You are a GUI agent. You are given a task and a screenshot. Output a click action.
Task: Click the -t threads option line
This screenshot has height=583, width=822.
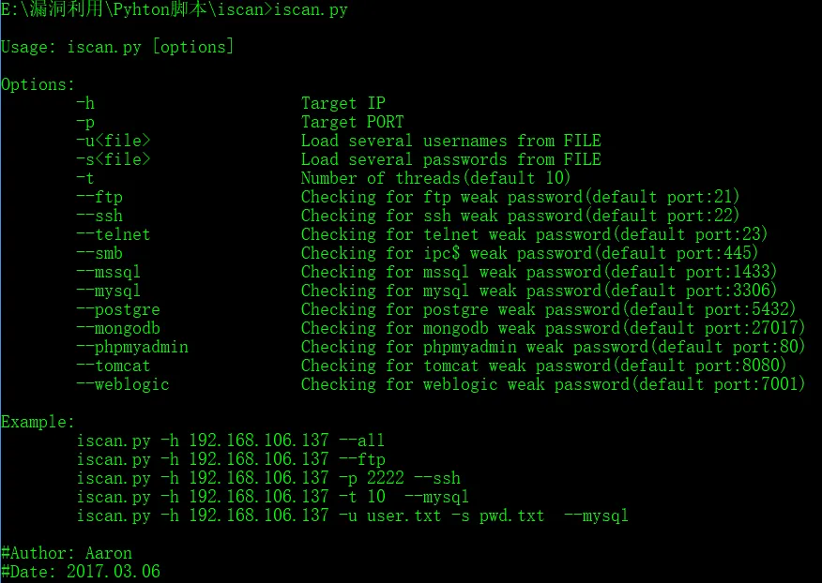86,178
